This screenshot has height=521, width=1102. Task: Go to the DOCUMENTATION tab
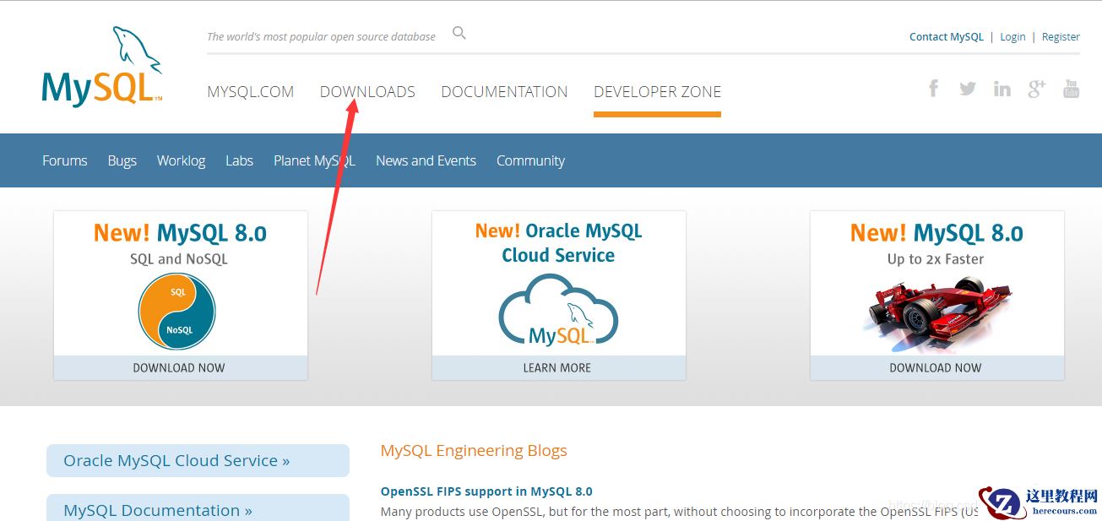click(x=504, y=92)
